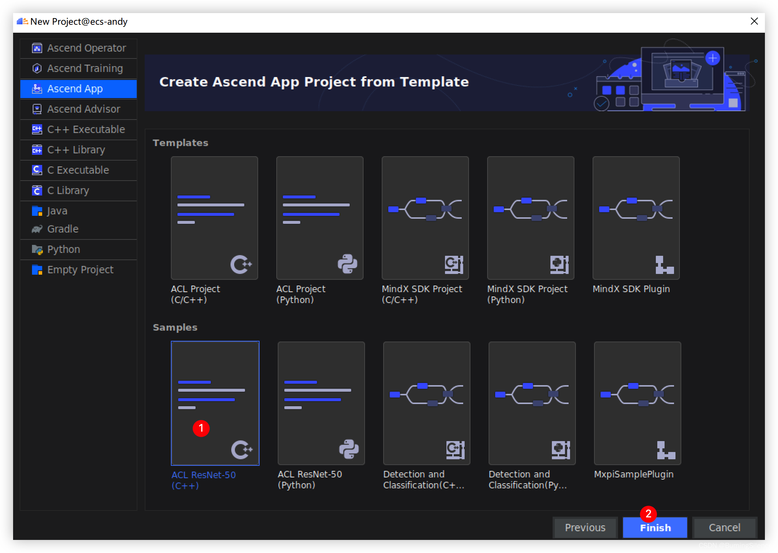Screen dimensions: 778x553
Task: Click the MindX SDK Plugin label
Action: [x=631, y=289]
